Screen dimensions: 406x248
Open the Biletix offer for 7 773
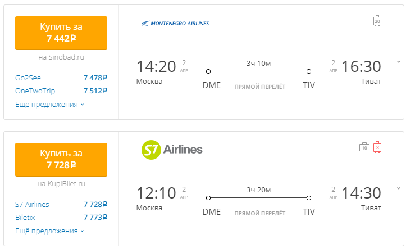click(61, 218)
